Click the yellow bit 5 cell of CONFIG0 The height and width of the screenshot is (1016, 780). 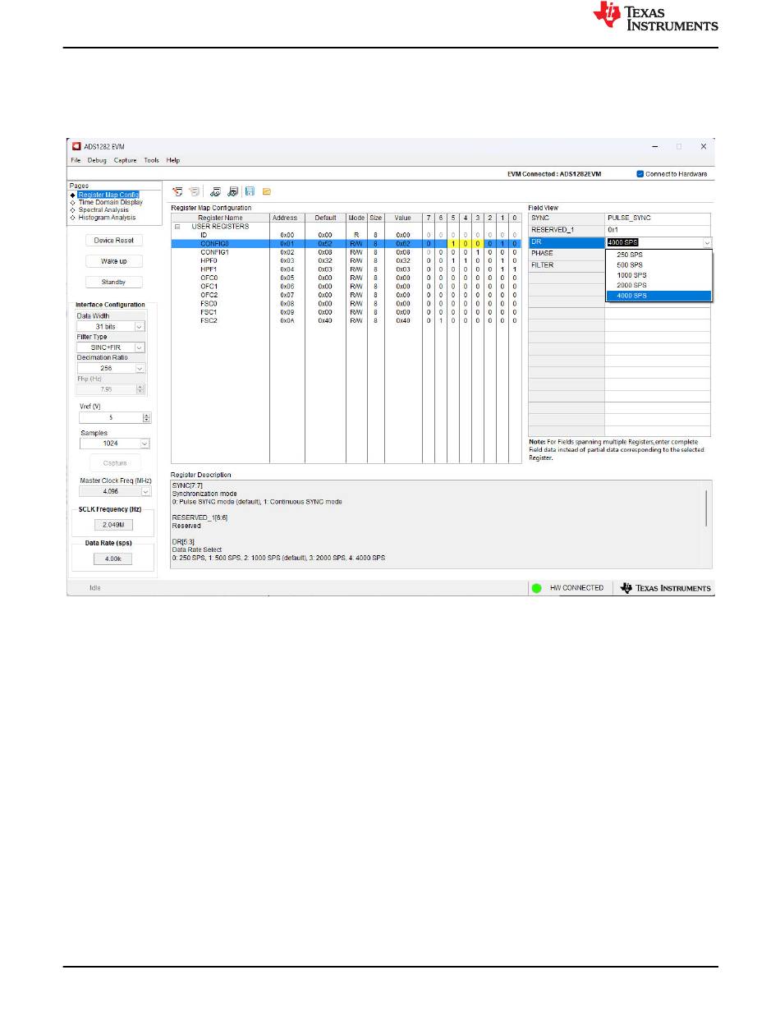pyautogui.click(x=452, y=243)
